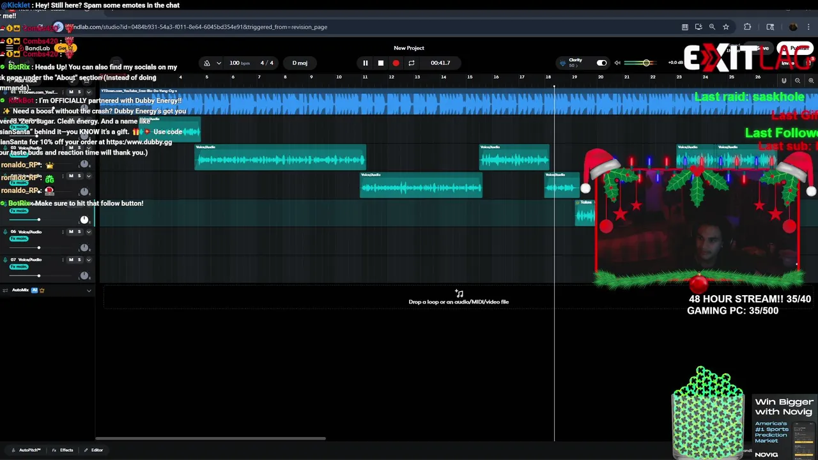Viewport: 818px width, 460px height.
Task: Solo track 07 Voice/Audio
Action: point(79,260)
